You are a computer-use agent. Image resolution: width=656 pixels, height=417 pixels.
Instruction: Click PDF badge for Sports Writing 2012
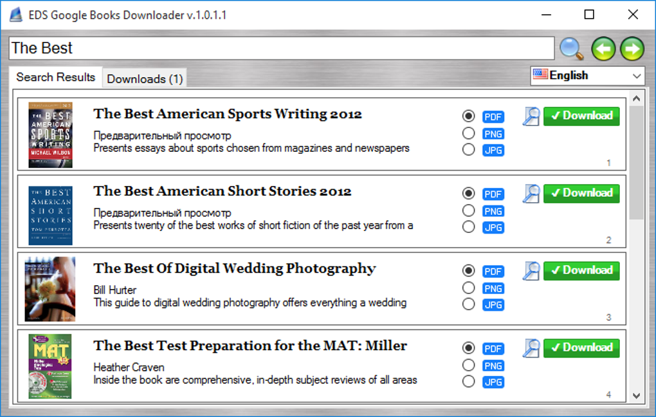point(493,117)
